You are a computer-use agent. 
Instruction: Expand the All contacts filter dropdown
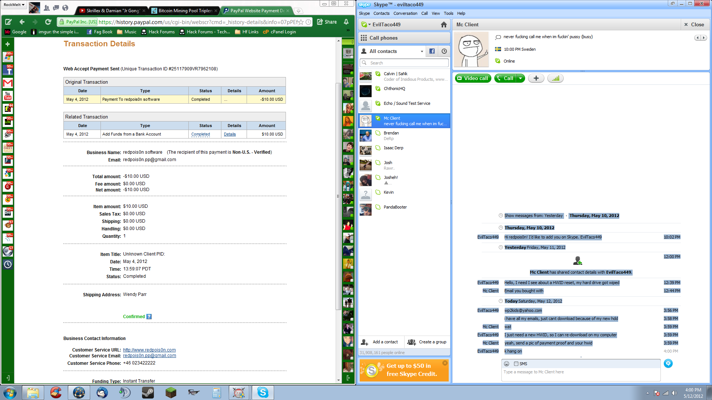[422, 51]
